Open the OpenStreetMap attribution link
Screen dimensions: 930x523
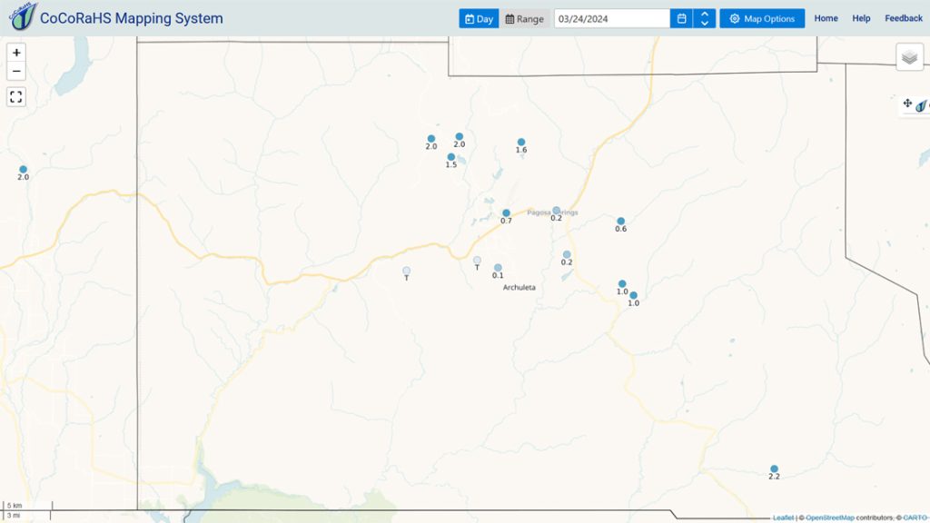pyautogui.click(x=830, y=518)
